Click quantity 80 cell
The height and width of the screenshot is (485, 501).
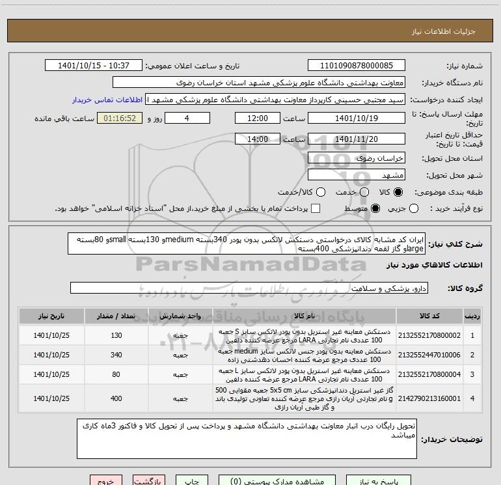click(116, 374)
